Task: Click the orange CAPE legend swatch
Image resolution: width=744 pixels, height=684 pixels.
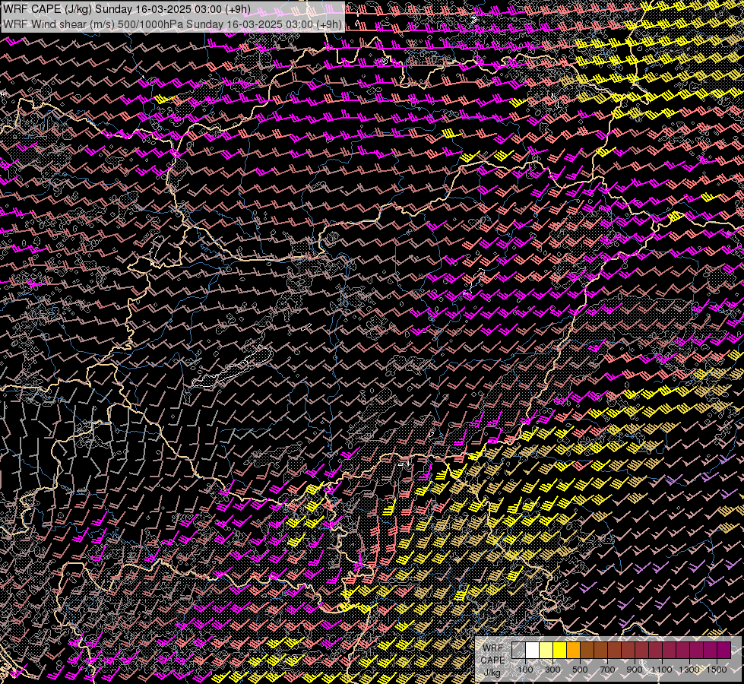Action: (573, 650)
